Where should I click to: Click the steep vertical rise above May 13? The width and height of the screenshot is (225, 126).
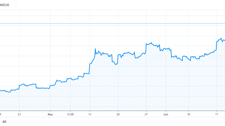pos(89,68)
